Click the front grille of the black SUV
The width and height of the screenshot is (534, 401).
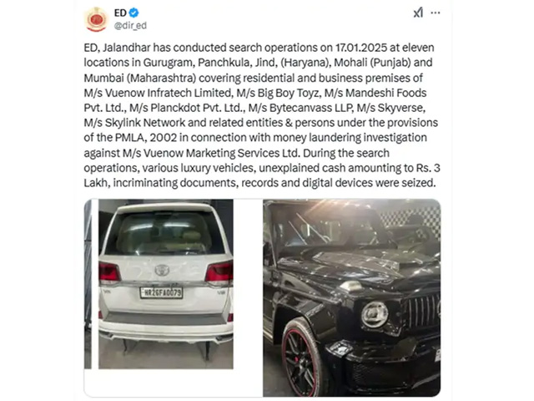[422, 311]
